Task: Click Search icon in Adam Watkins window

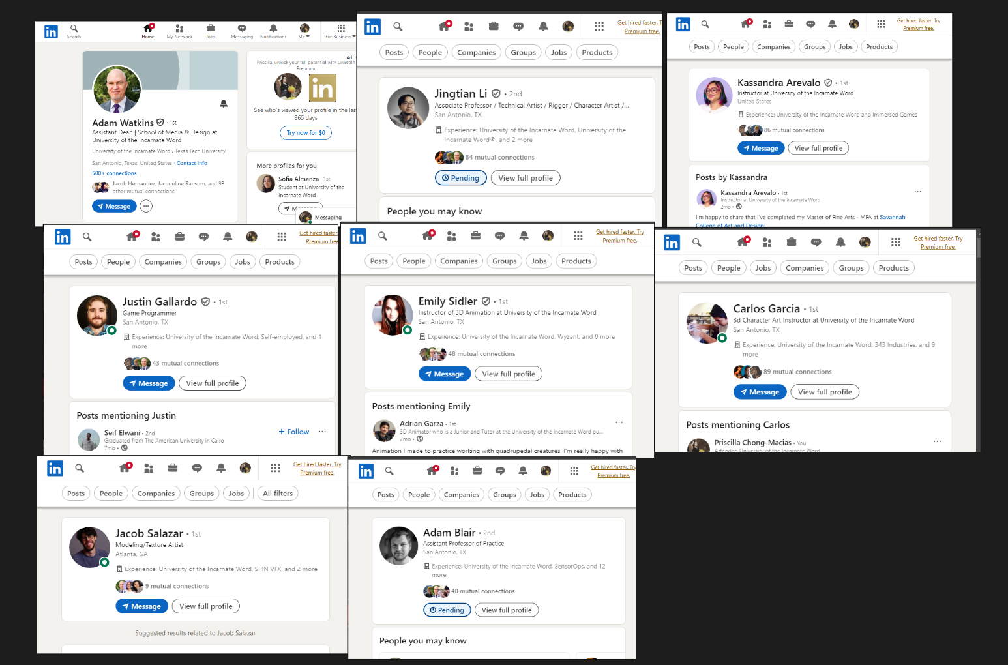Action: pyautogui.click(x=74, y=31)
